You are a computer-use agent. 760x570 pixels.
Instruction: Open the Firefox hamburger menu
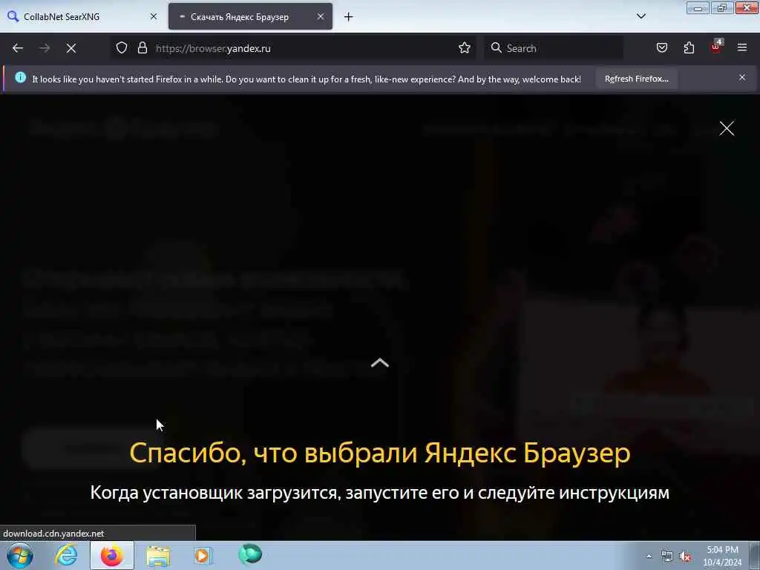coord(742,48)
